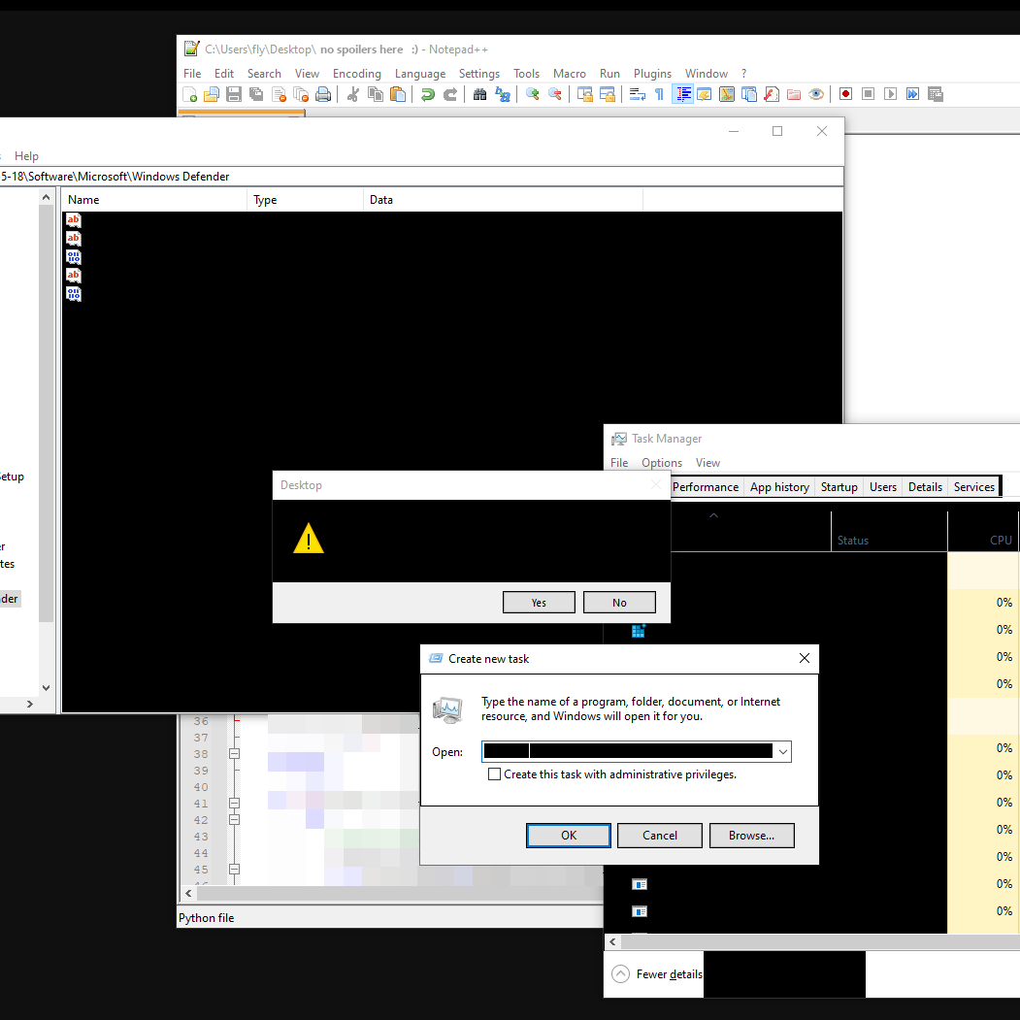
Task: Click the Zoom In magnifier icon
Action: (532, 94)
